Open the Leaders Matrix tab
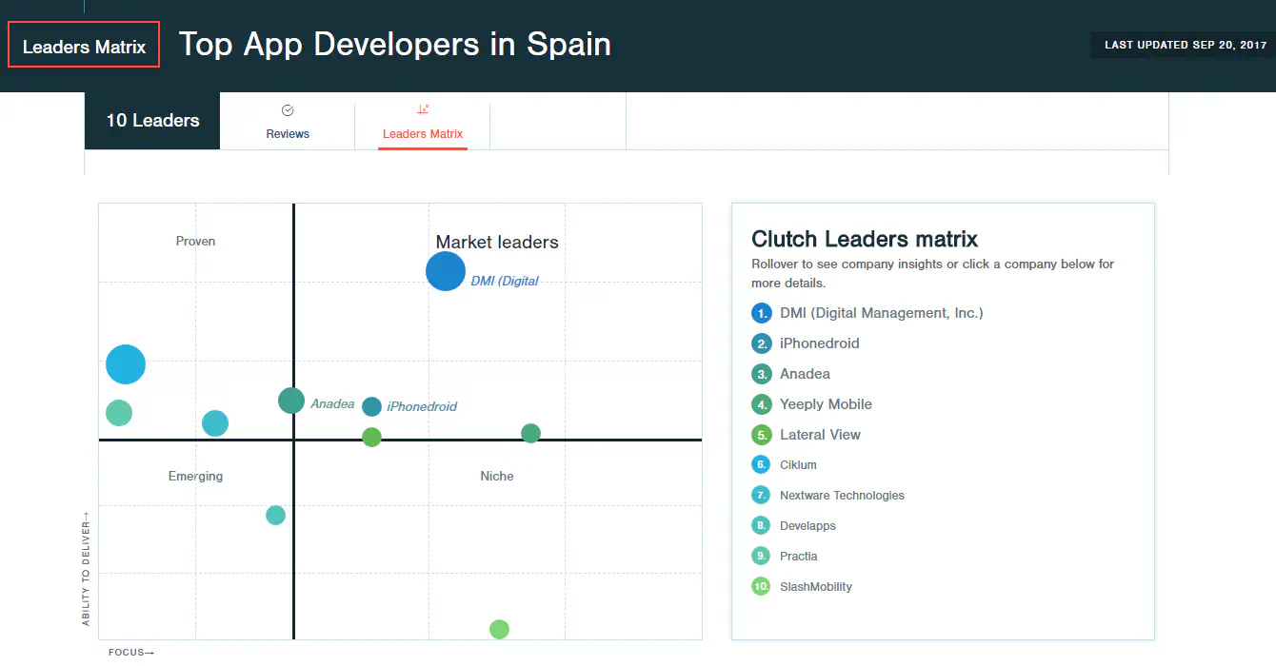Viewport: 1276px width, 666px height. [422, 133]
